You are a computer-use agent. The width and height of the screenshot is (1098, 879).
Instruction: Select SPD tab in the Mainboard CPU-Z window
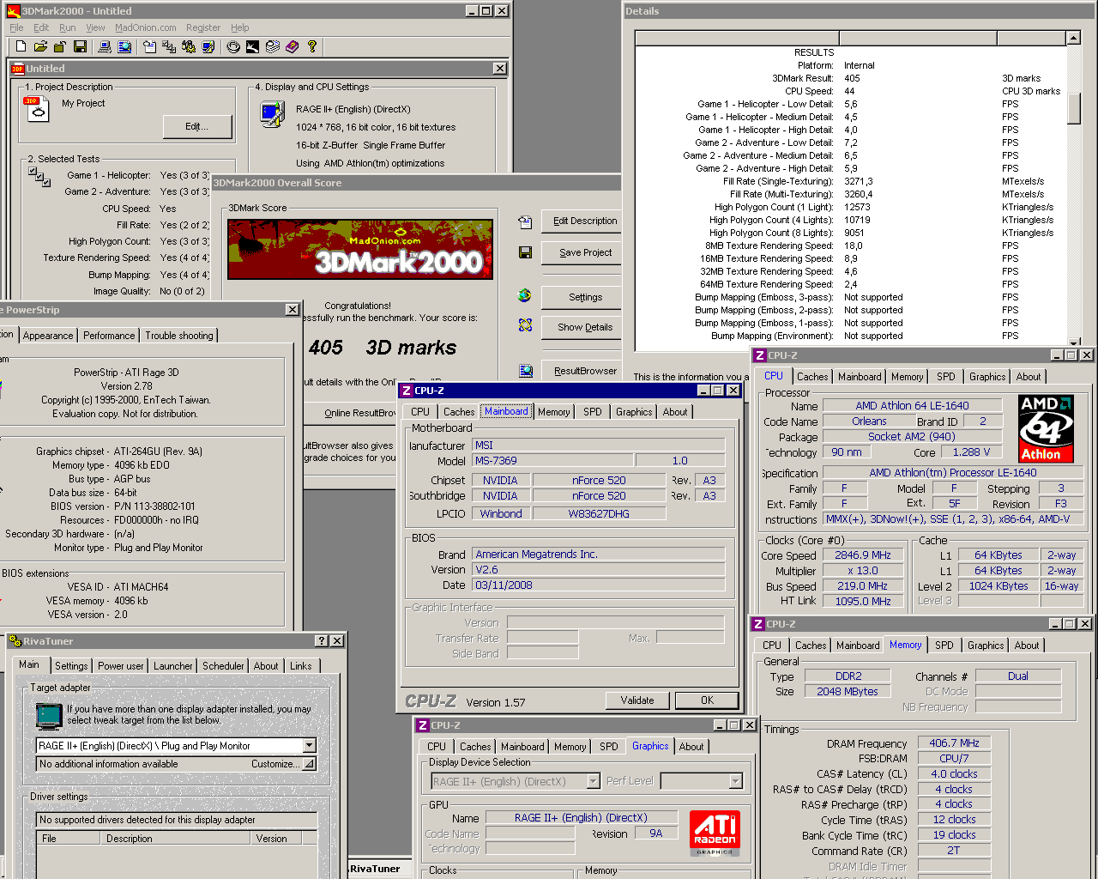(x=593, y=412)
